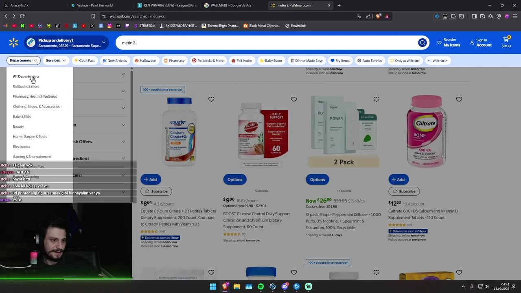Open the Halloween category chip
This screenshot has height=293, width=521.
145,61
